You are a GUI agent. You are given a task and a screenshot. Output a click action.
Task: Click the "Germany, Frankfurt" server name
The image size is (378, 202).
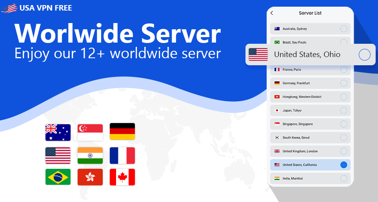296,83
